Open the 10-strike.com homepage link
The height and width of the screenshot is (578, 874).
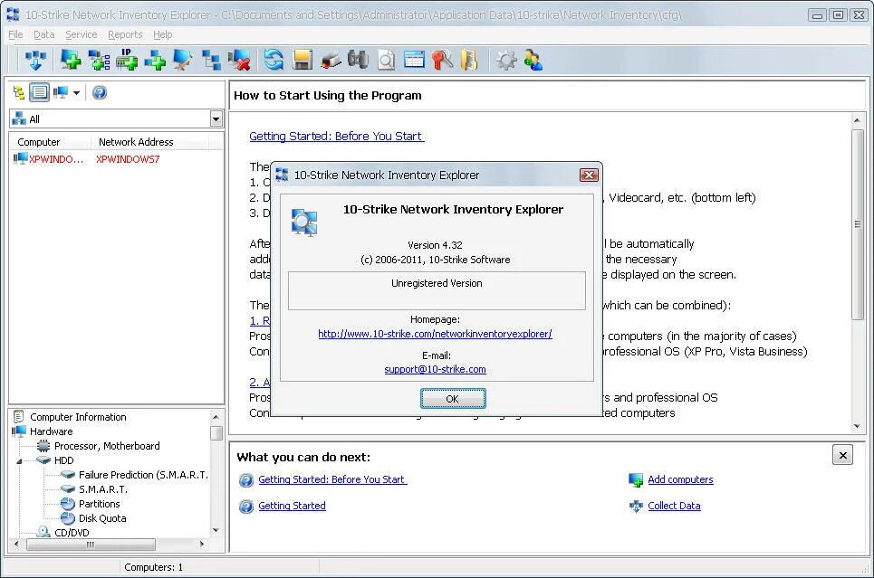(435, 334)
